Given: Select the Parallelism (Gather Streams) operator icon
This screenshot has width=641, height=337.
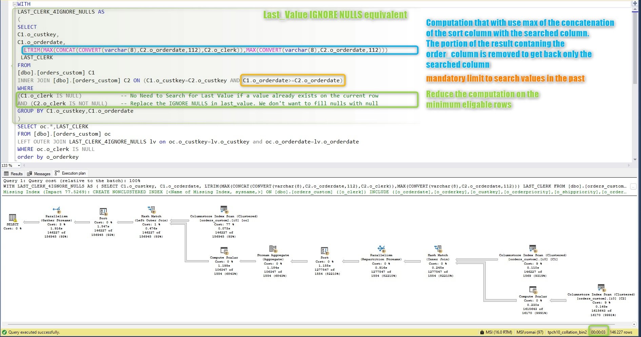Looking at the screenshot, I should pos(57,210).
